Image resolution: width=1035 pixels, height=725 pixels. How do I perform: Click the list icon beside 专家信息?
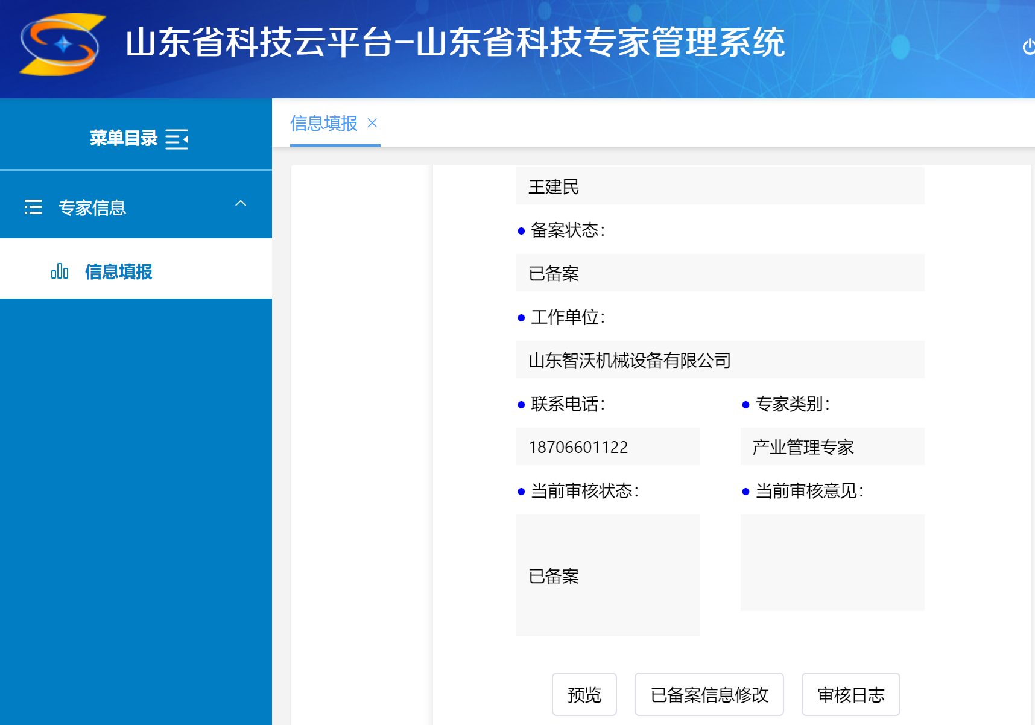[33, 207]
